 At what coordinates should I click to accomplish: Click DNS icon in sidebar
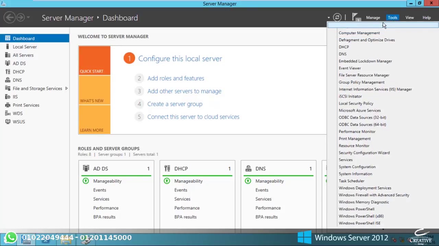coord(8,80)
